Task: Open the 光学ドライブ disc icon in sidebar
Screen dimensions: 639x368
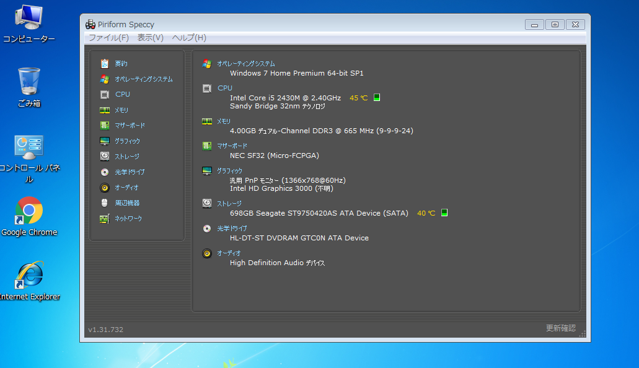Action: (x=104, y=172)
